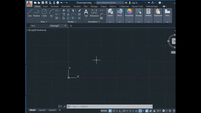Select the Line drawing tool

click(30, 13)
